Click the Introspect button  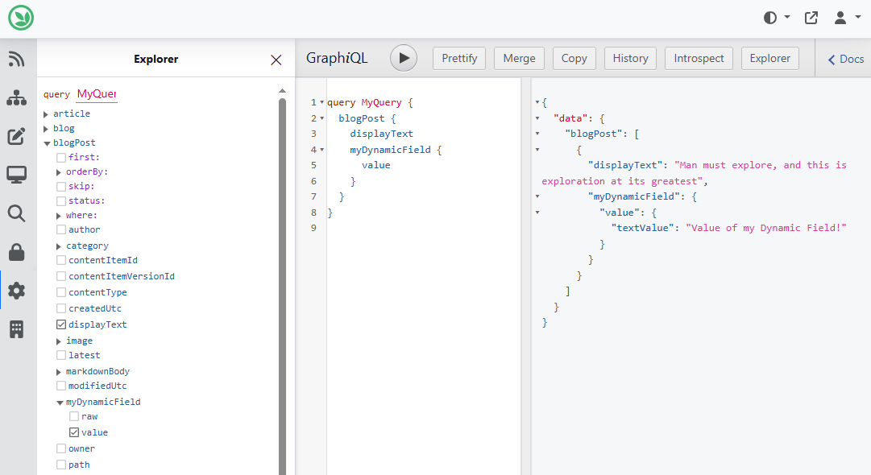pos(699,58)
